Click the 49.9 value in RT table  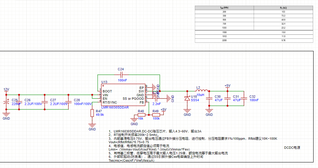pyautogui.click(x=283, y=20)
